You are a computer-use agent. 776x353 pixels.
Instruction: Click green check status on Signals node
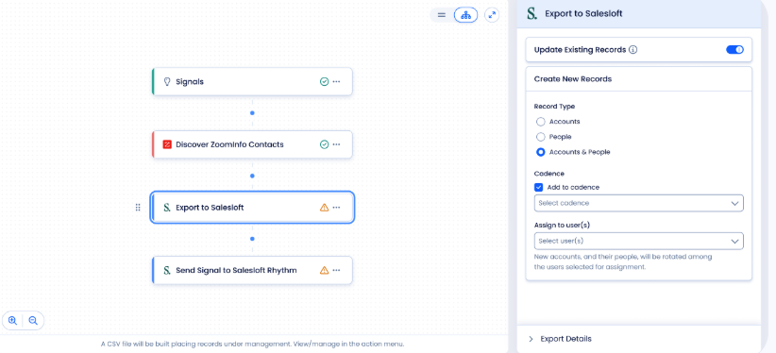(x=324, y=82)
